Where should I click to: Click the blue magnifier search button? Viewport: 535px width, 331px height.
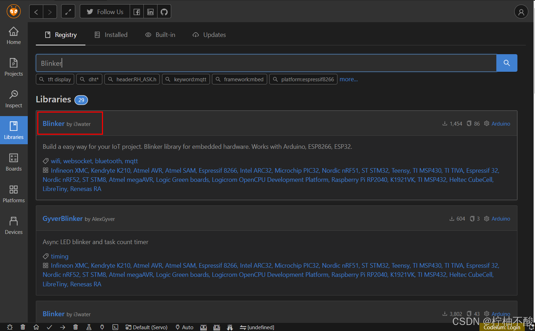[x=507, y=63]
